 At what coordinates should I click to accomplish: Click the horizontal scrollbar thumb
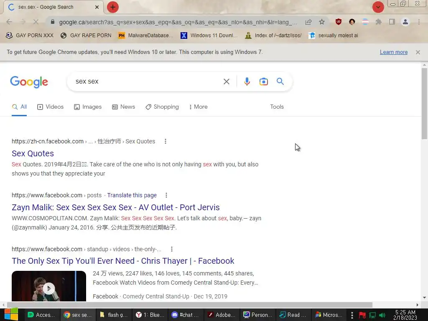click(190, 305)
